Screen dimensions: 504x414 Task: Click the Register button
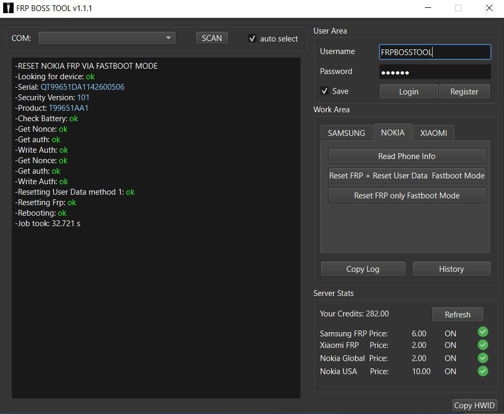pos(464,91)
